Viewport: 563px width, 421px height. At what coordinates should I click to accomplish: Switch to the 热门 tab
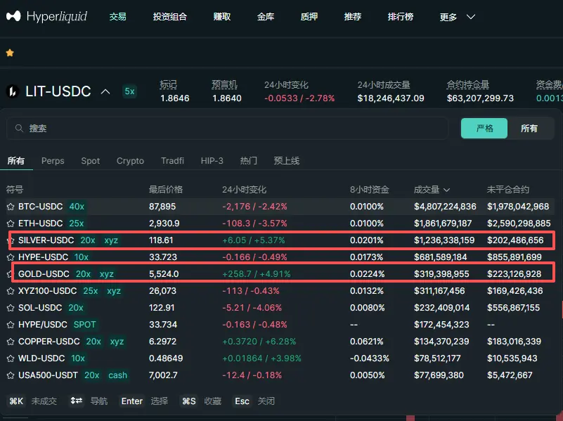(249, 160)
